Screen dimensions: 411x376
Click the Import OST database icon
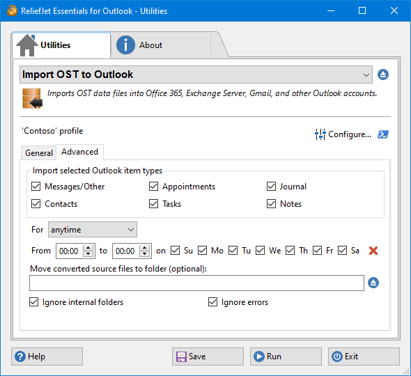pyautogui.click(x=32, y=98)
